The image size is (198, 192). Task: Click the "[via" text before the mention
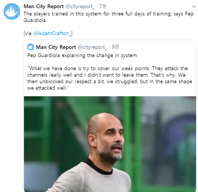(x=28, y=33)
